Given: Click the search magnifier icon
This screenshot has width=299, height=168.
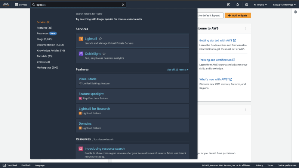Looking at the screenshot, I should (33, 4).
